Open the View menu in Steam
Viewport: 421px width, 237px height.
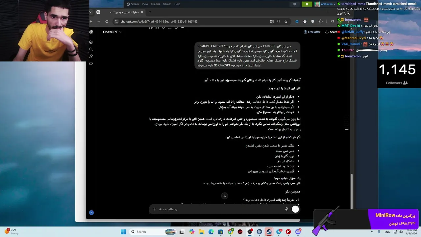(x=145, y=4)
